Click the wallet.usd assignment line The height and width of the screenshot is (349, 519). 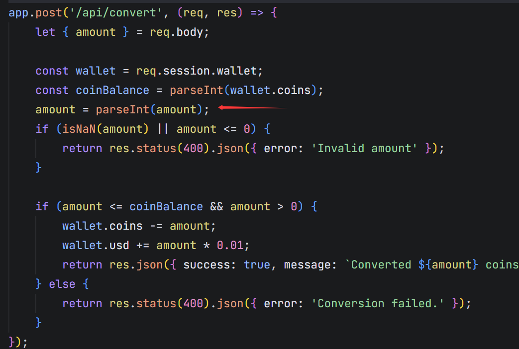pyautogui.click(x=156, y=245)
